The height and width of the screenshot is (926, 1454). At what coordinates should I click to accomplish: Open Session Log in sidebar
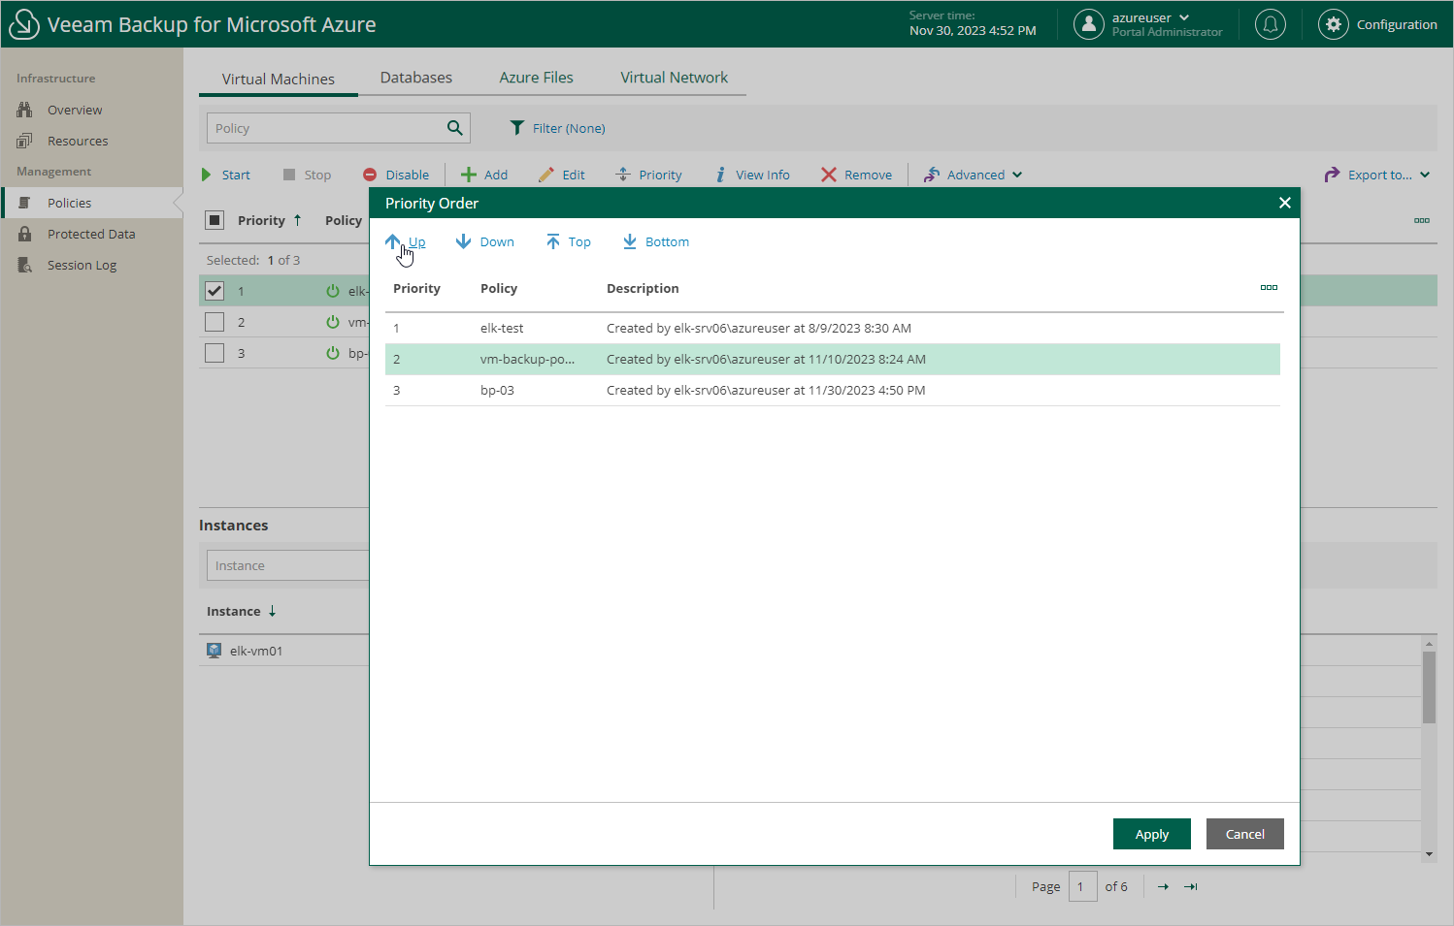pos(82,265)
